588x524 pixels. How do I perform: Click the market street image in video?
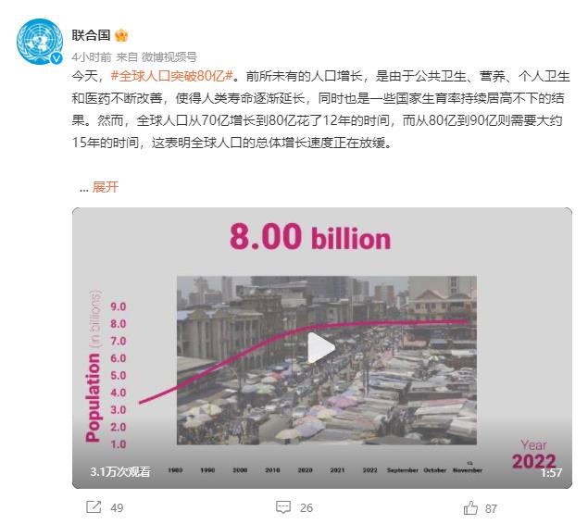click(327, 360)
